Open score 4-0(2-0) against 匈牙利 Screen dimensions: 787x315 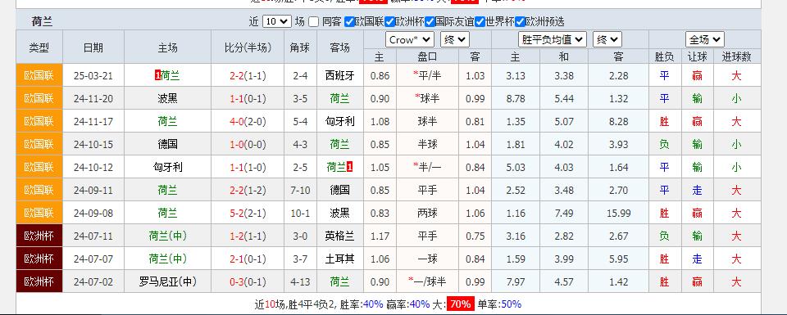point(248,121)
